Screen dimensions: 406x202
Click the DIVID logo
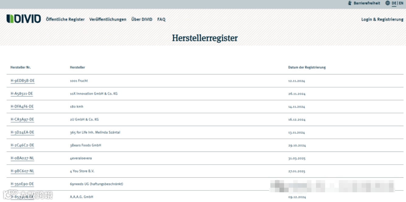24,19
